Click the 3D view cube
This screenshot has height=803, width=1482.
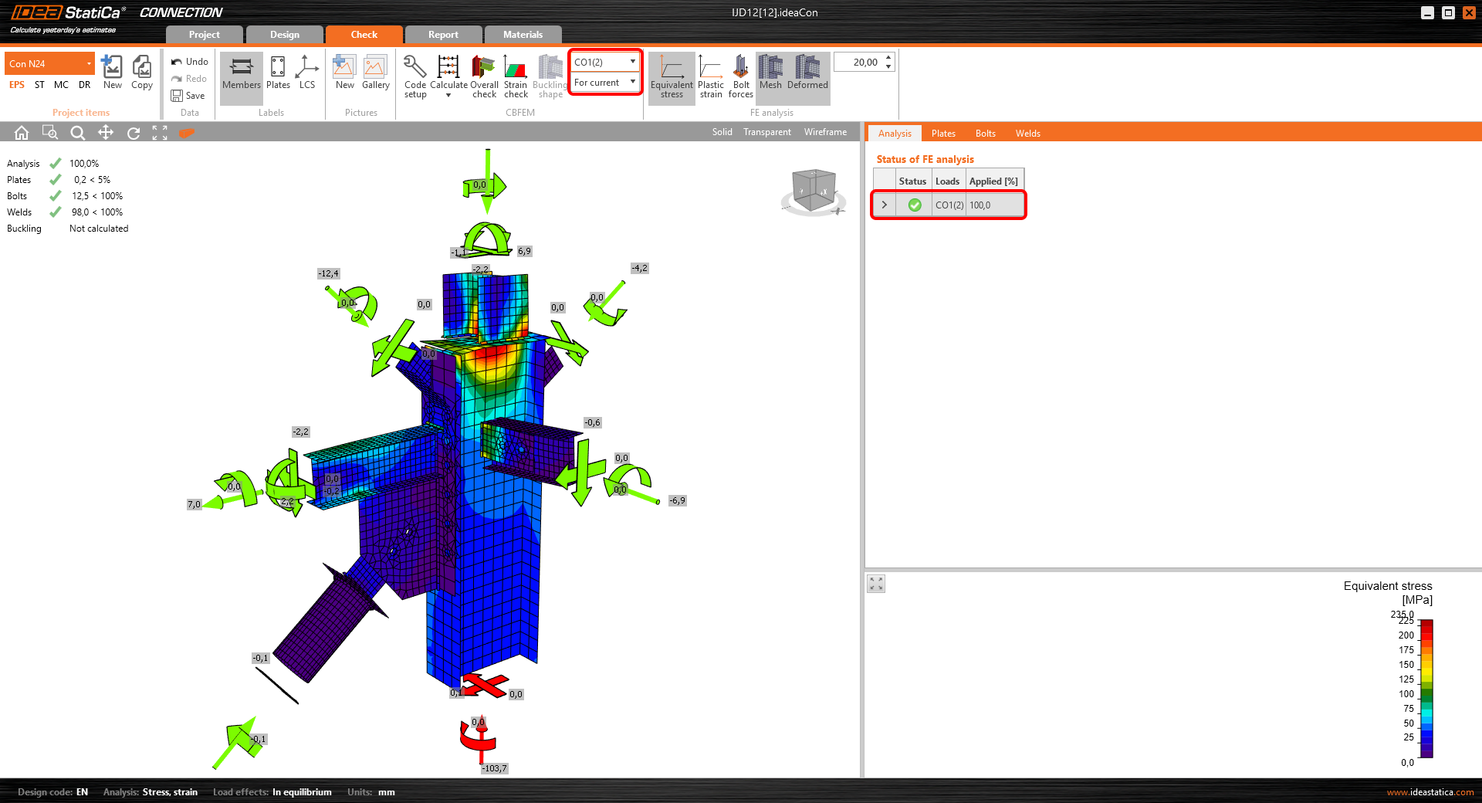click(814, 190)
